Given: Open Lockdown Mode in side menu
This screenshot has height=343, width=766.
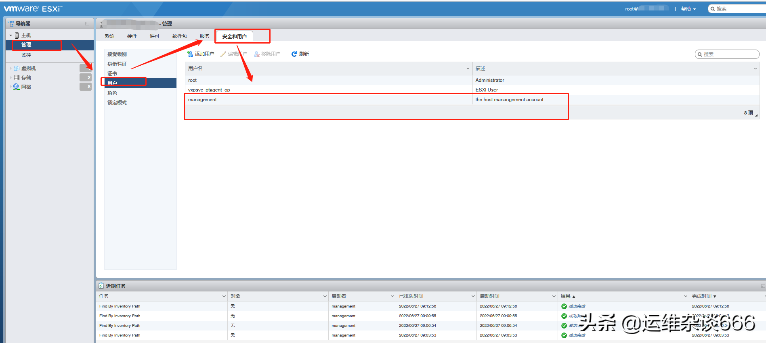Looking at the screenshot, I should [x=140, y=103].
